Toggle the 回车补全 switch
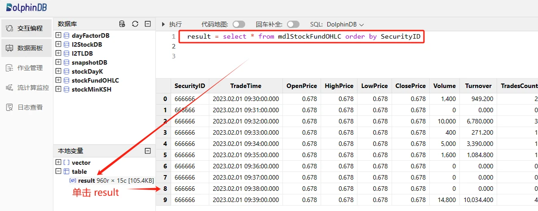 coord(293,24)
